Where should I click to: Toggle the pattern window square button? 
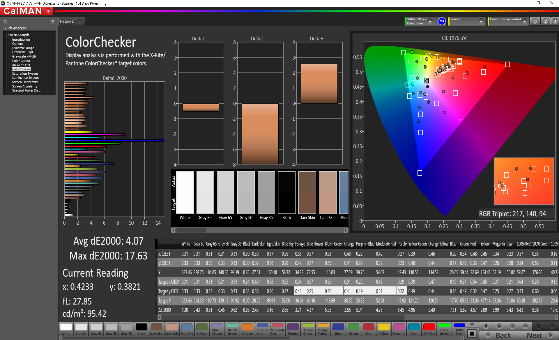point(472,333)
